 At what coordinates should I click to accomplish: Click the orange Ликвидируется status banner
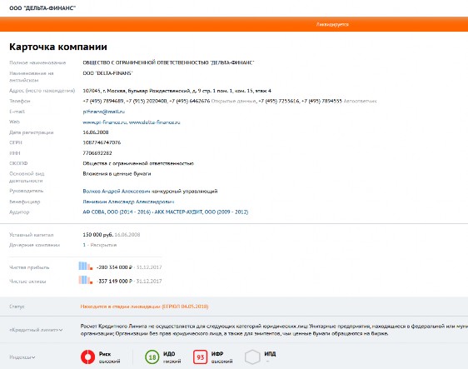coord(234,24)
